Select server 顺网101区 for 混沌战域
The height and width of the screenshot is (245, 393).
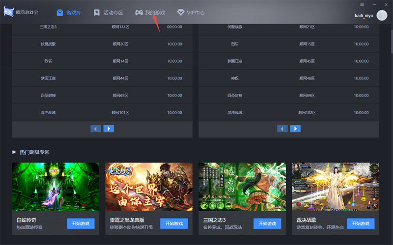[x=120, y=113]
